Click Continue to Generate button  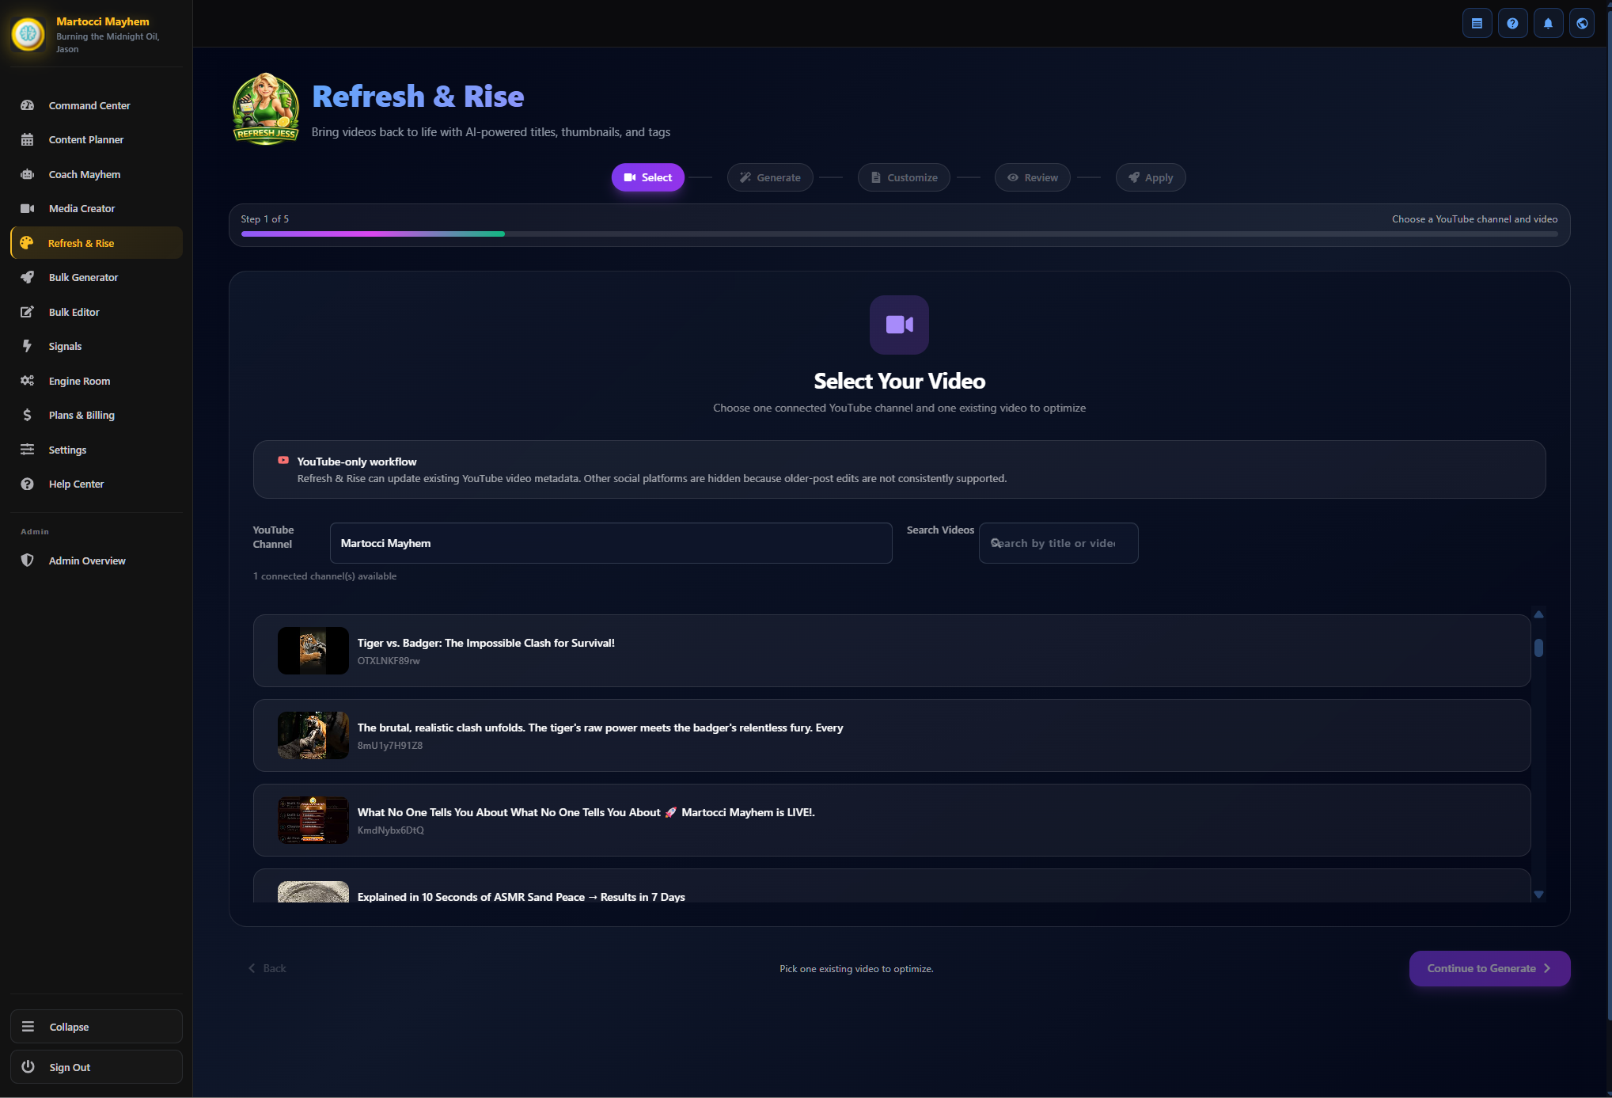(1489, 968)
